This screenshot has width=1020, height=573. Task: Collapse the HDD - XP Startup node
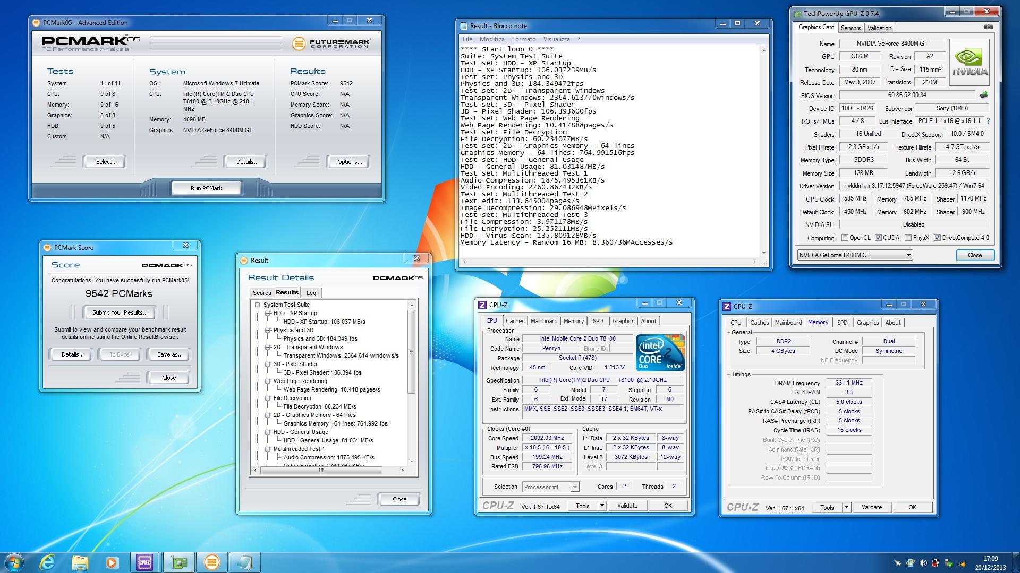[268, 314]
